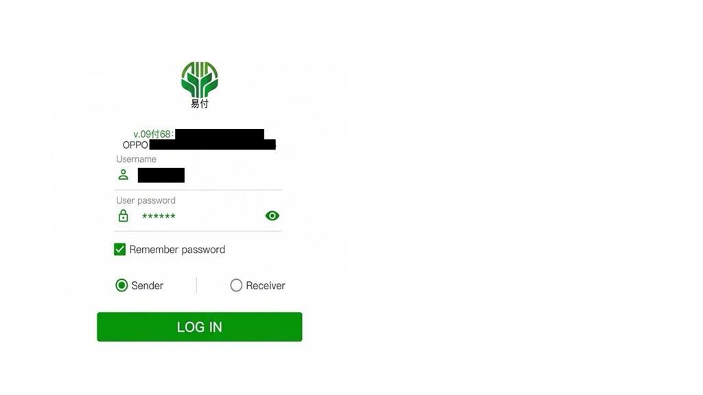Screen dimensions: 703x395
Task: Click the green version text v.09付68
Action: pyautogui.click(x=153, y=134)
